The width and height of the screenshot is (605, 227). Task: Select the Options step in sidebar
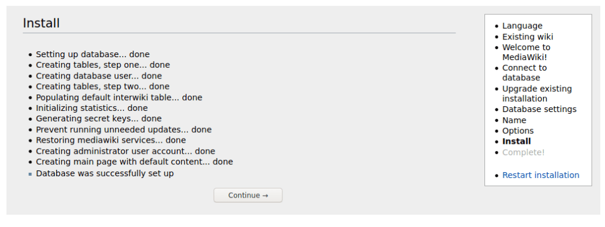[518, 131]
